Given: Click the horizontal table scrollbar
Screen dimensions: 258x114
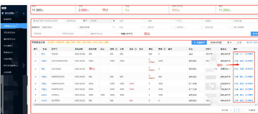Looking at the screenshot, I should point(122,104).
